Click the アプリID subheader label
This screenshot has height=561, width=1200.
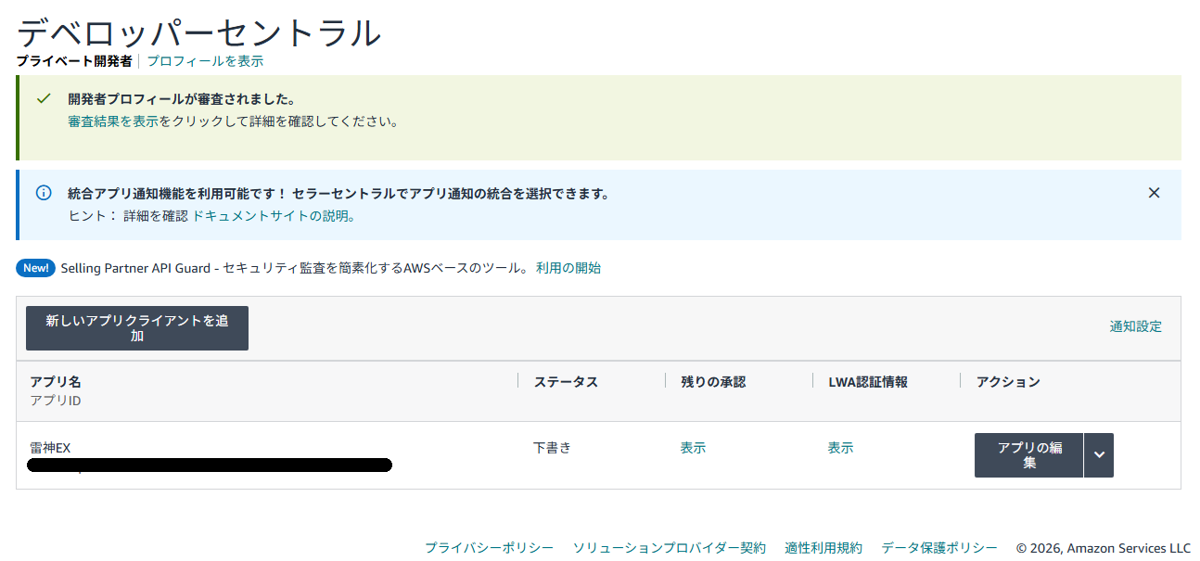[x=56, y=402]
